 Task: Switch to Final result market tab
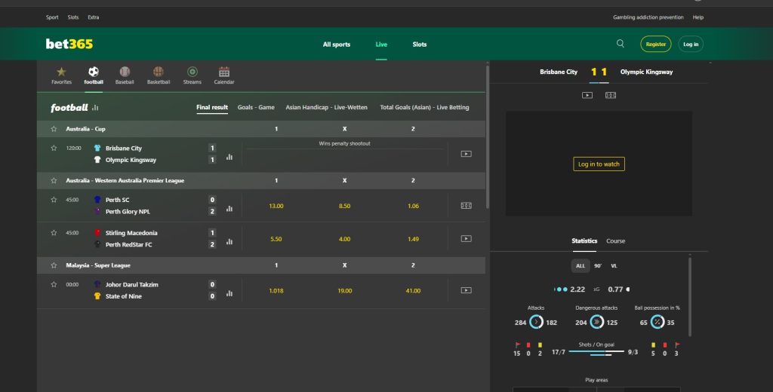[x=212, y=107]
